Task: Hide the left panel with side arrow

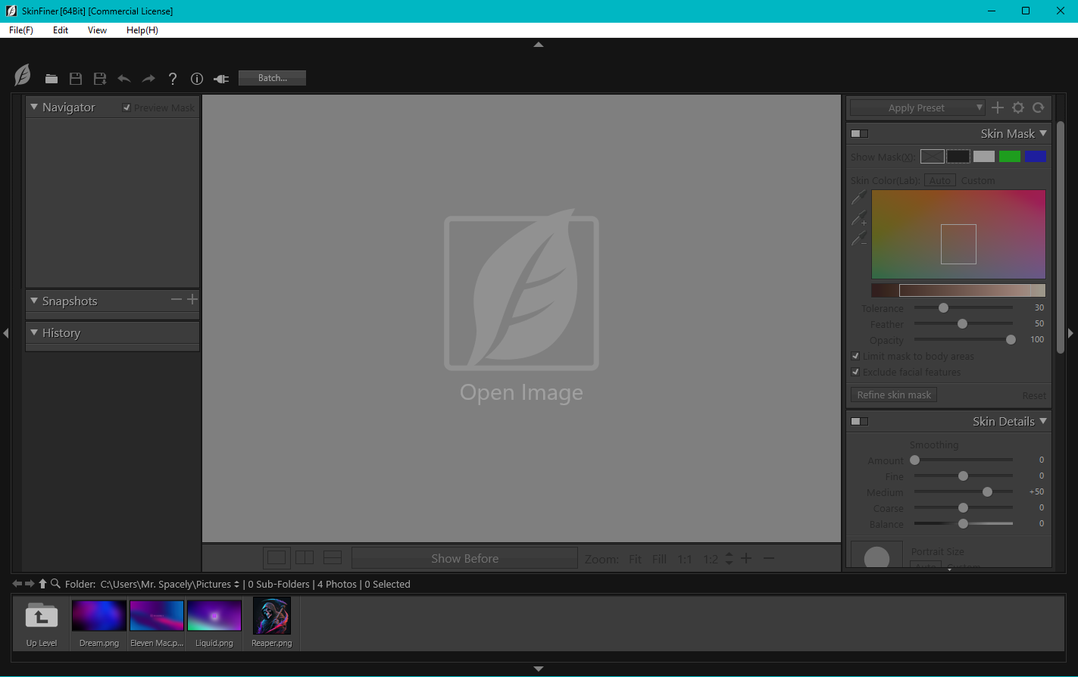Action: tap(5, 332)
